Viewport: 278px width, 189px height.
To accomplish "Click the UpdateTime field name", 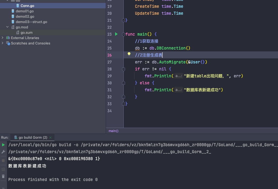I will [147, 13].
